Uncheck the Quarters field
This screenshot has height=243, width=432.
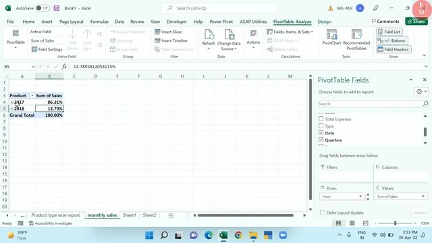[x=321, y=140]
